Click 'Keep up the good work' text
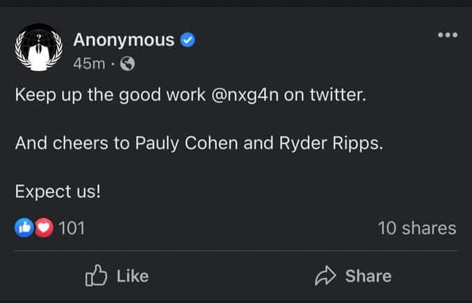This screenshot has width=472, height=303. pyautogui.click(x=111, y=95)
